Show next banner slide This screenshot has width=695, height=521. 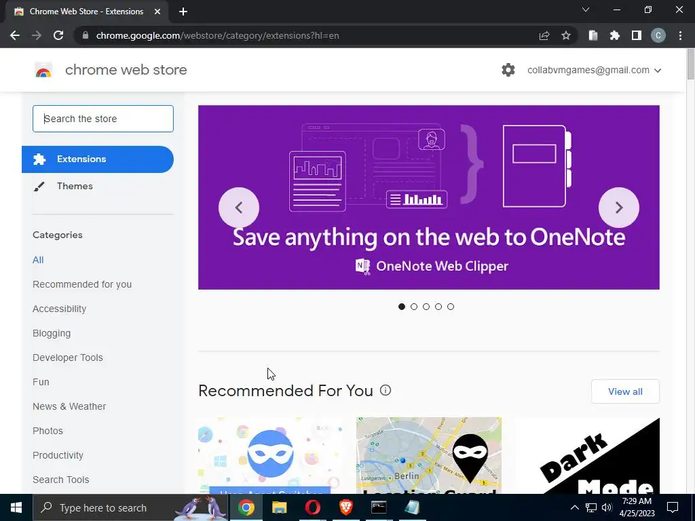619,208
